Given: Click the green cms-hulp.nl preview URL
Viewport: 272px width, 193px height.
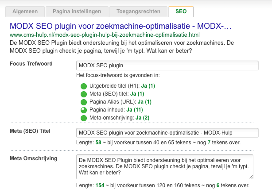Looking at the screenshot, I should [105, 35].
